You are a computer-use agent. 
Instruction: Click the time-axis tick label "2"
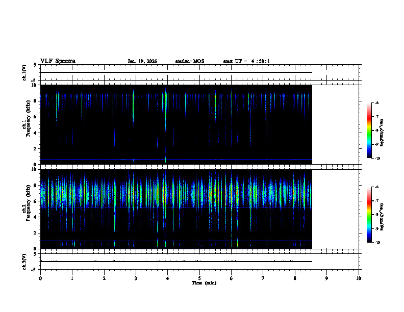click(x=104, y=278)
